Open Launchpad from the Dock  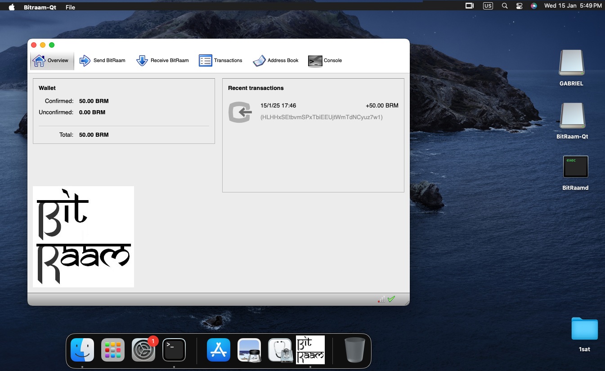[x=113, y=350]
